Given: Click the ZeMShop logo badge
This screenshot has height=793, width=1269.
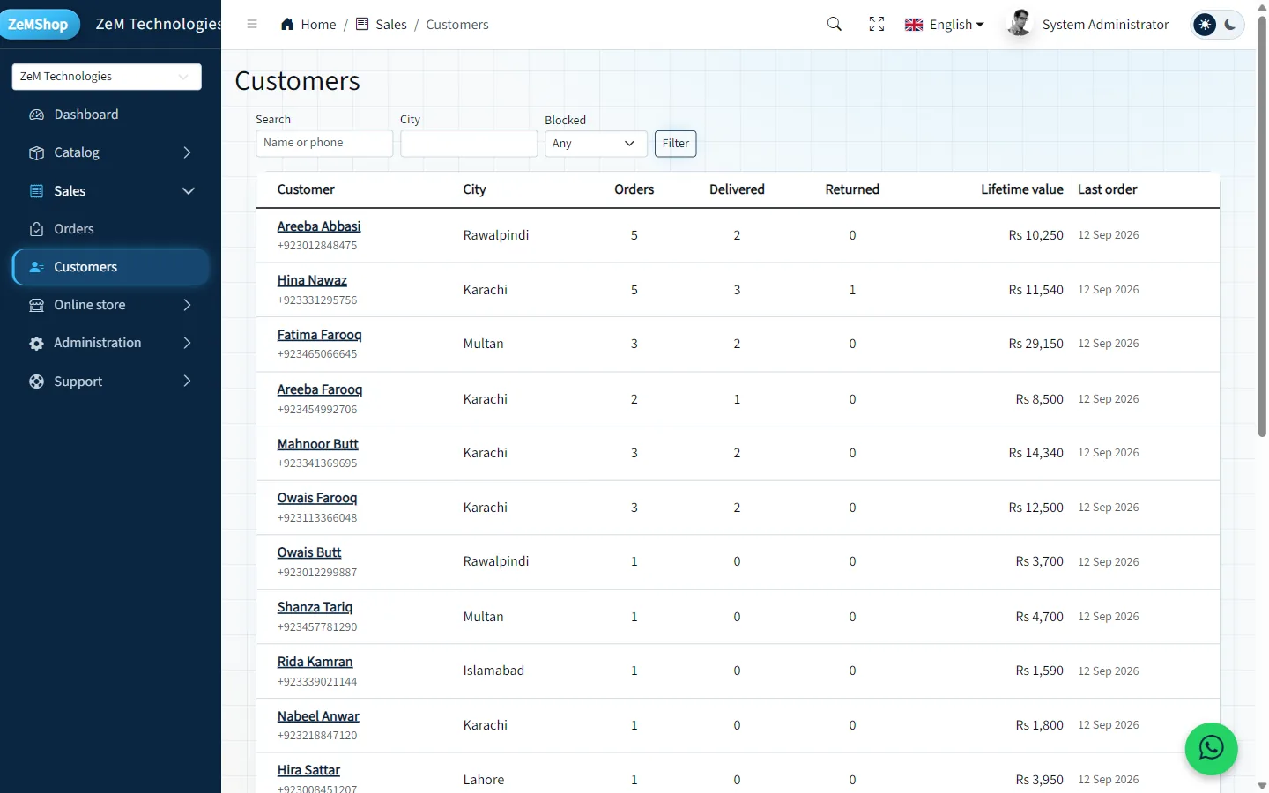Looking at the screenshot, I should (39, 24).
